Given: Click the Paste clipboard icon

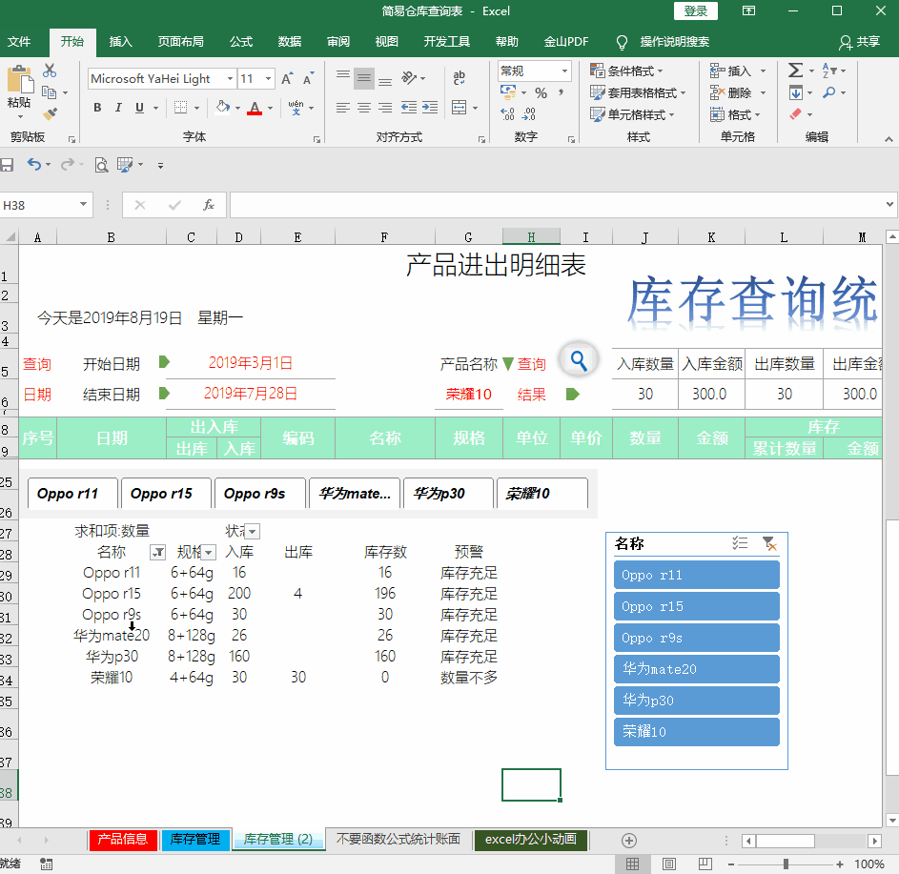Looking at the screenshot, I should (20, 80).
